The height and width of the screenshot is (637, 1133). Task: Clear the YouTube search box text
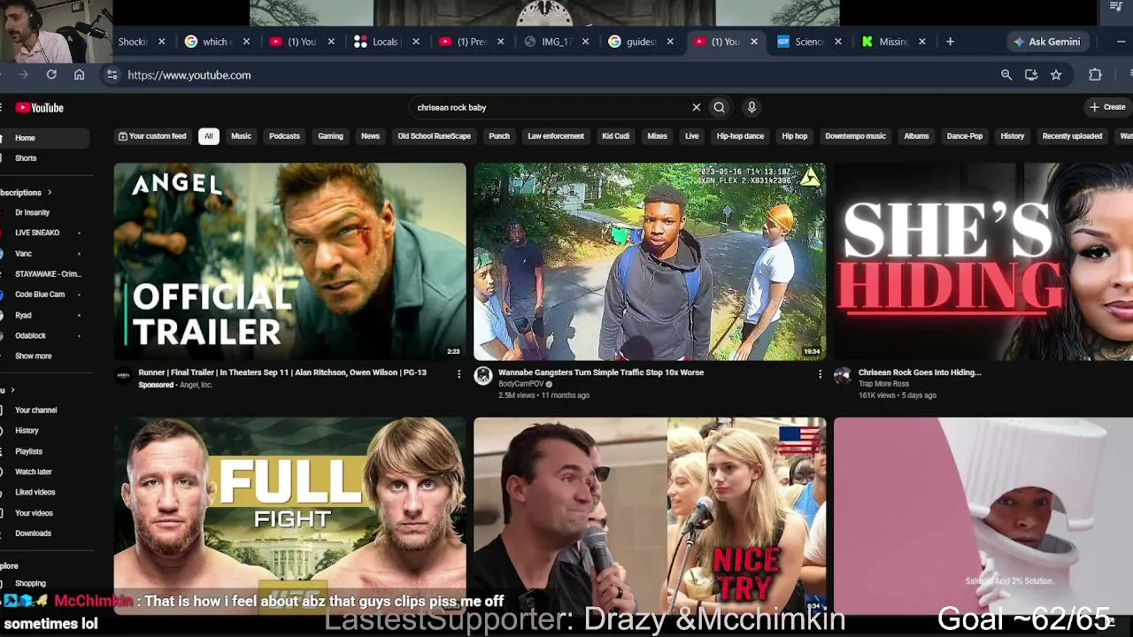(696, 108)
